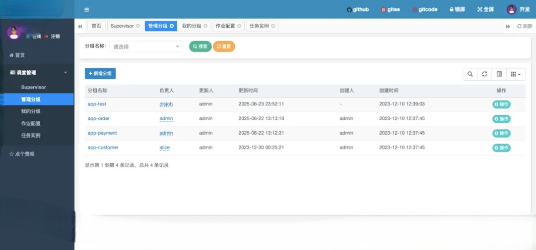This screenshot has width=536, height=250.
Task: Open the columns grid dropdown
Action: pyautogui.click(x=516, y=74)
